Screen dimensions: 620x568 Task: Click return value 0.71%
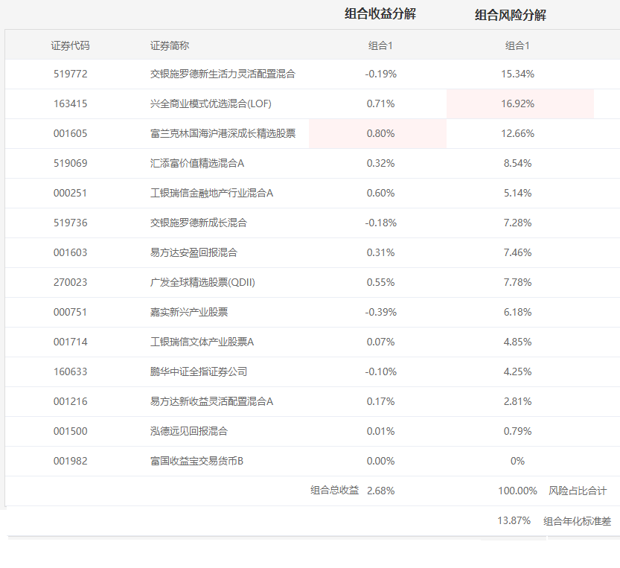click(381, 103)
